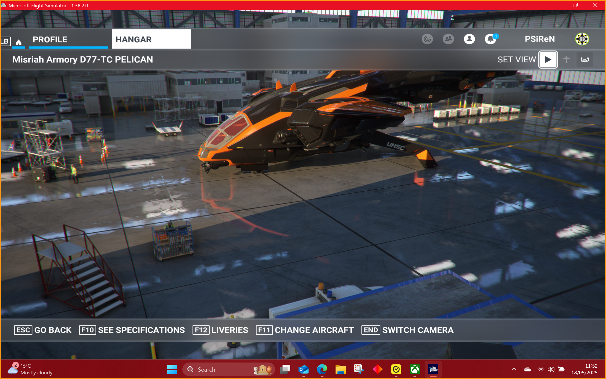
Task: Click the F11 key hint icon
Action: (x=264, y=330)
